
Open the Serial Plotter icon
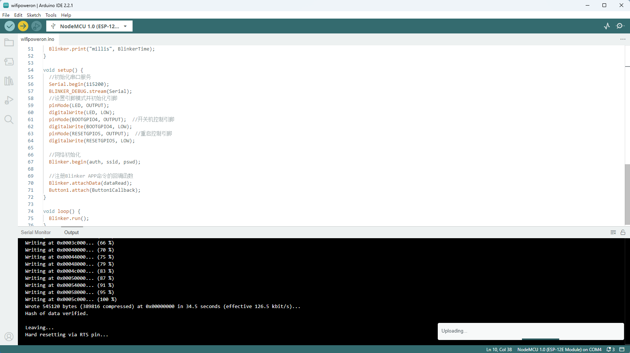click(607, 26)
